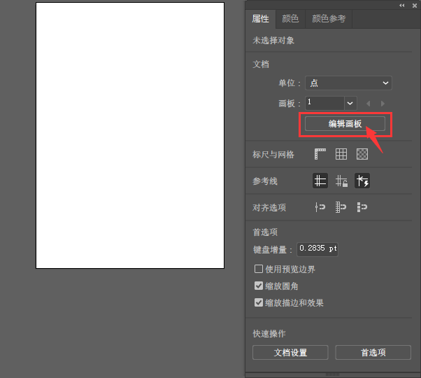Show rulers icon in 标尺与网格 row

(x=320, y=154)
